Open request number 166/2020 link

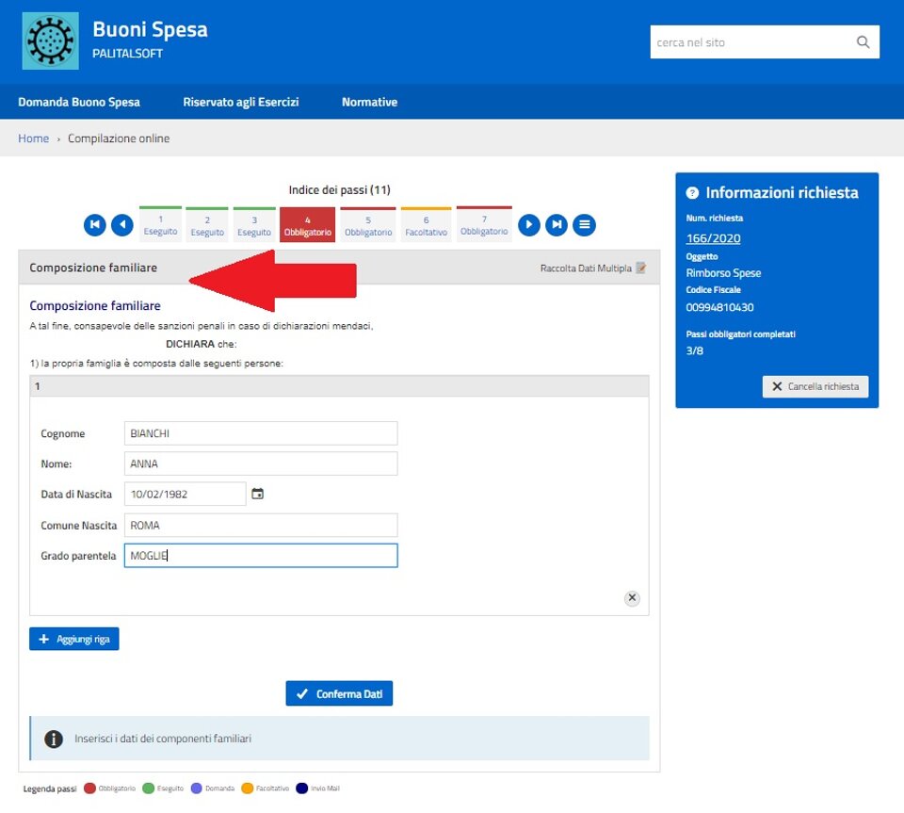click(713, 238)
